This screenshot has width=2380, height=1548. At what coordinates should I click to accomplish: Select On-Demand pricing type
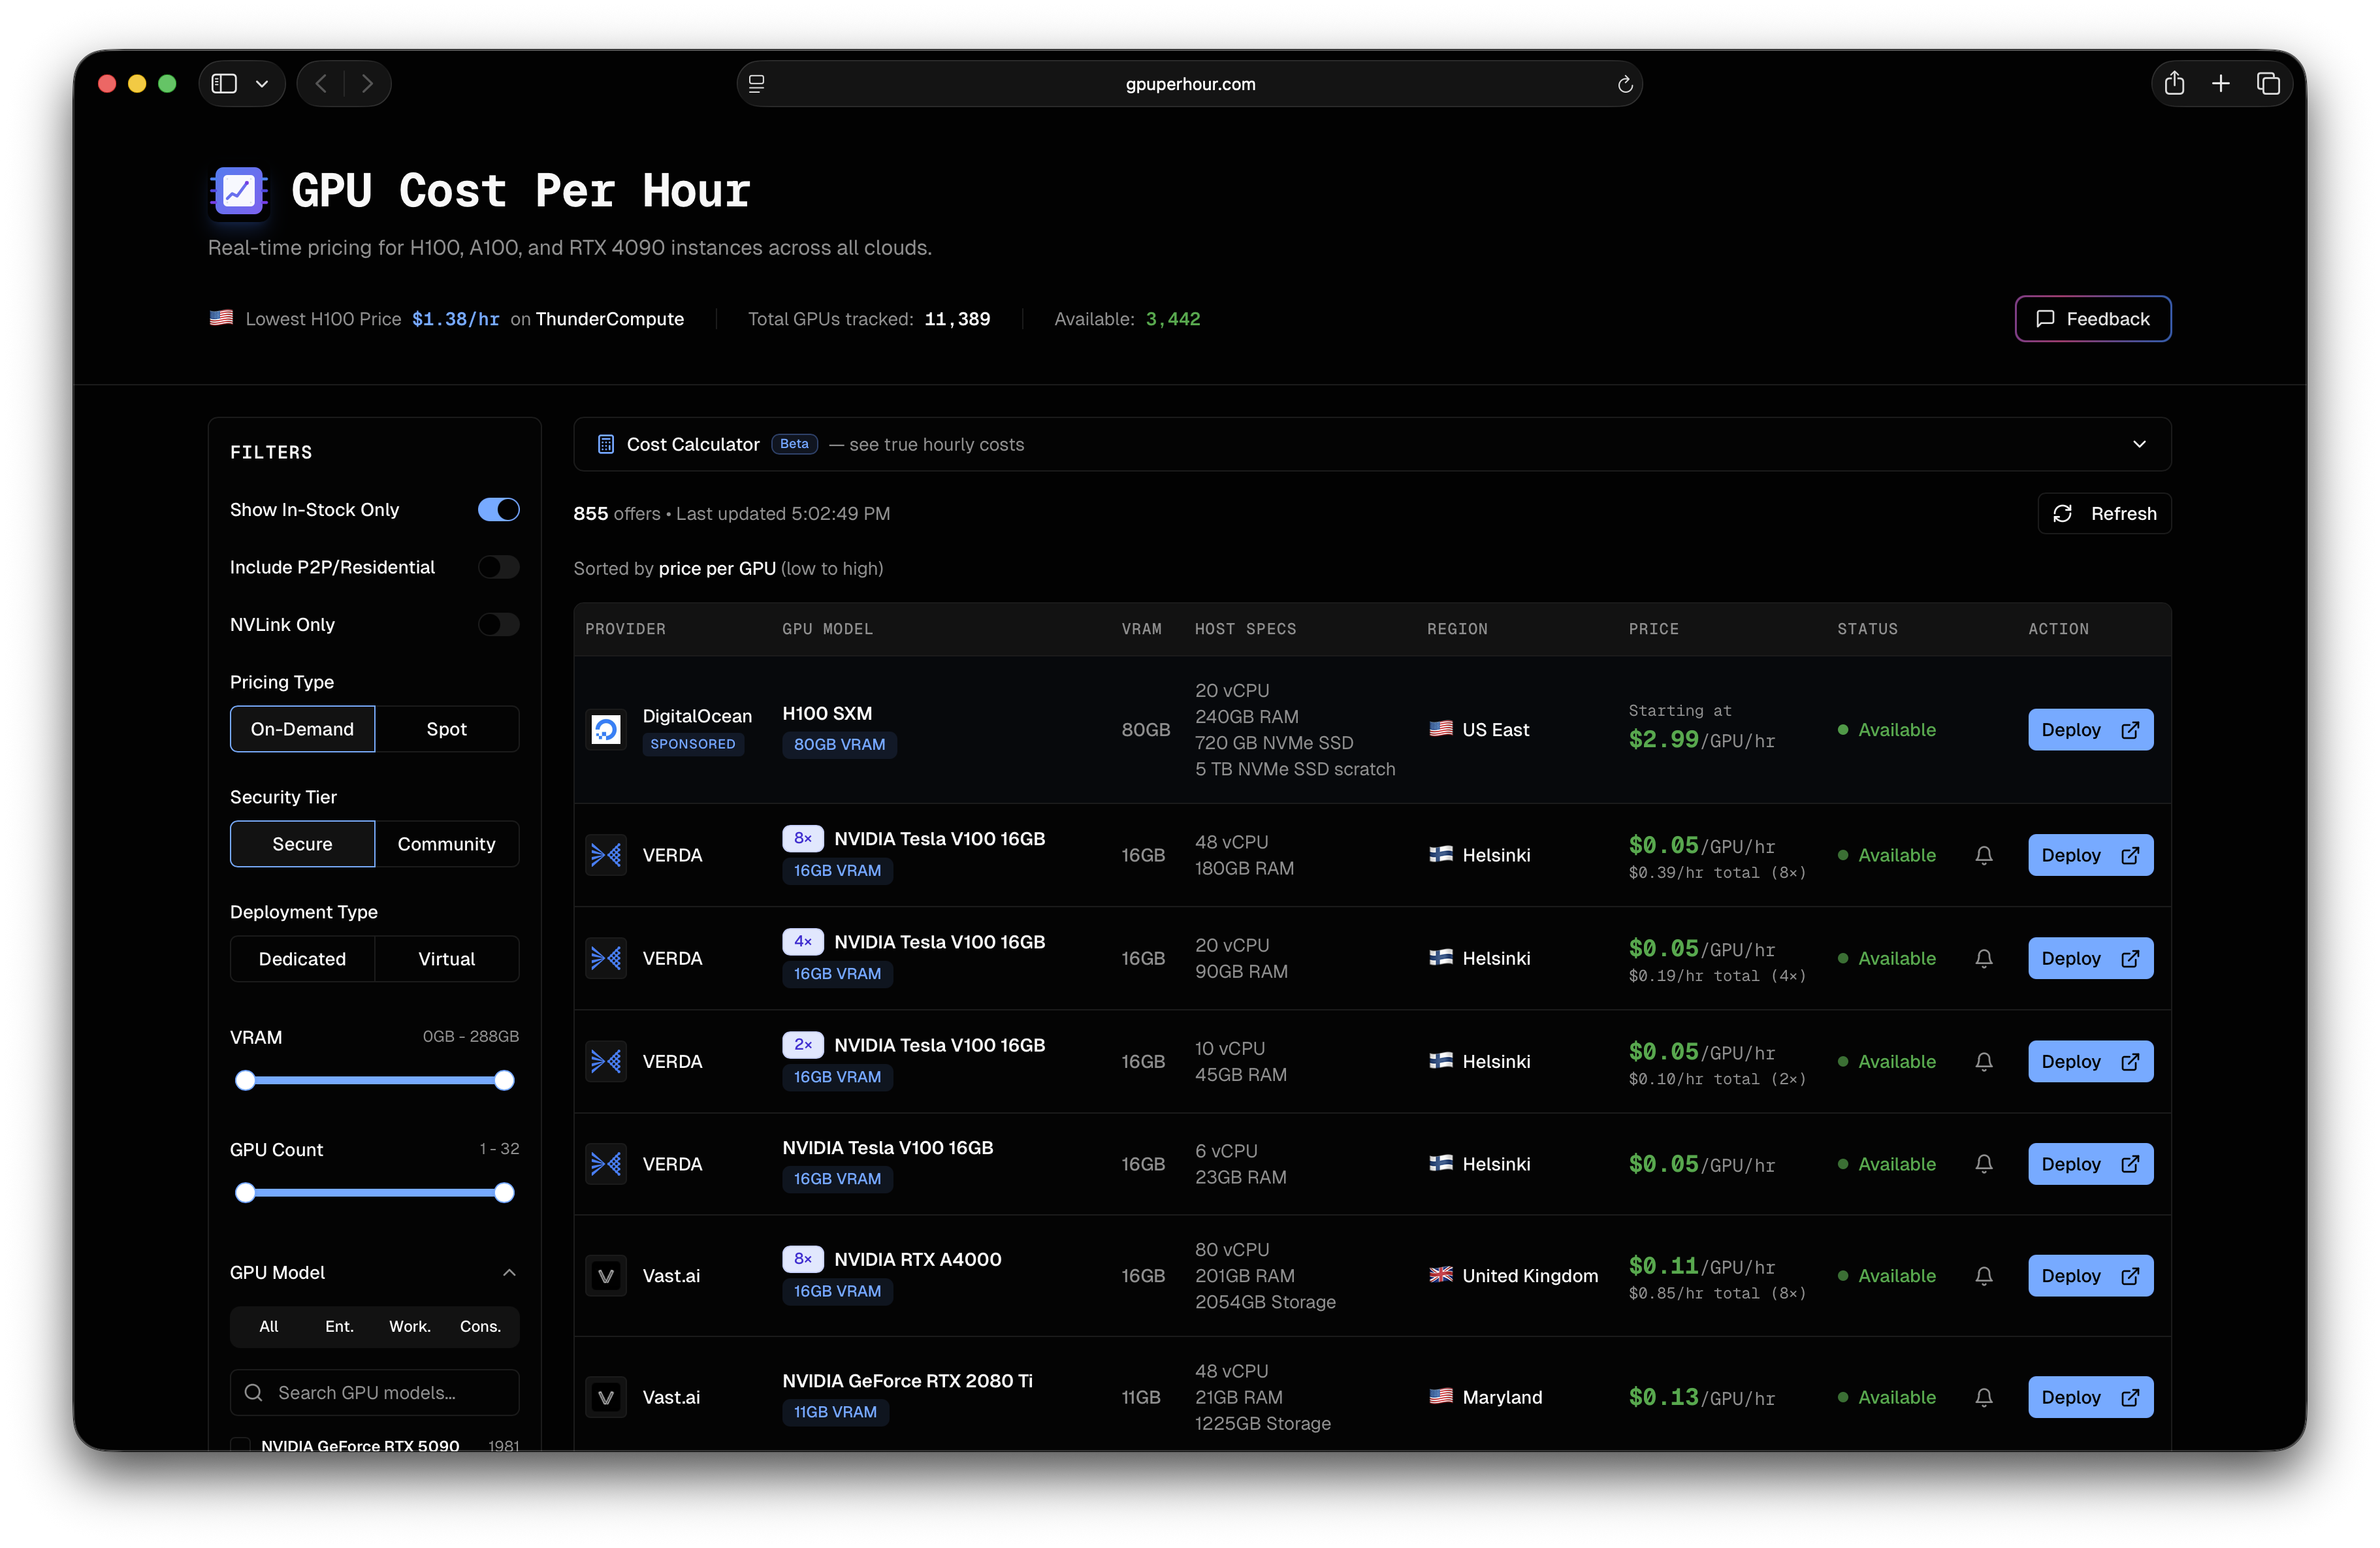tap(302, 729)
